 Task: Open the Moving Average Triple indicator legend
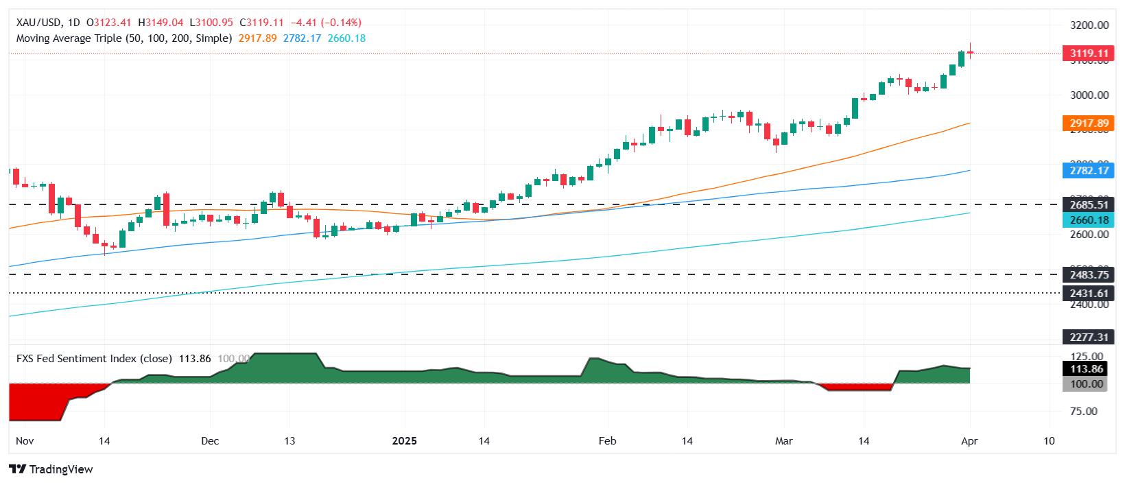[124, 38]
